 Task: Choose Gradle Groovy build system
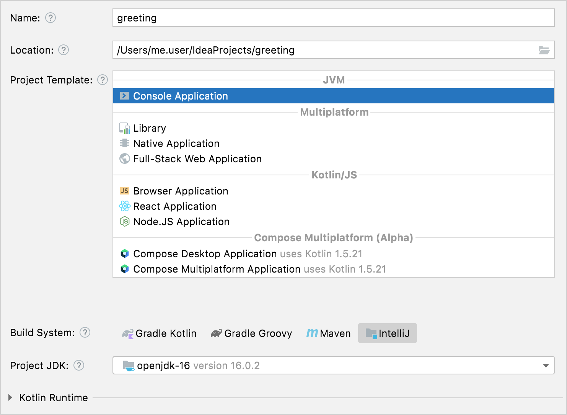click(x=251, y=333)
